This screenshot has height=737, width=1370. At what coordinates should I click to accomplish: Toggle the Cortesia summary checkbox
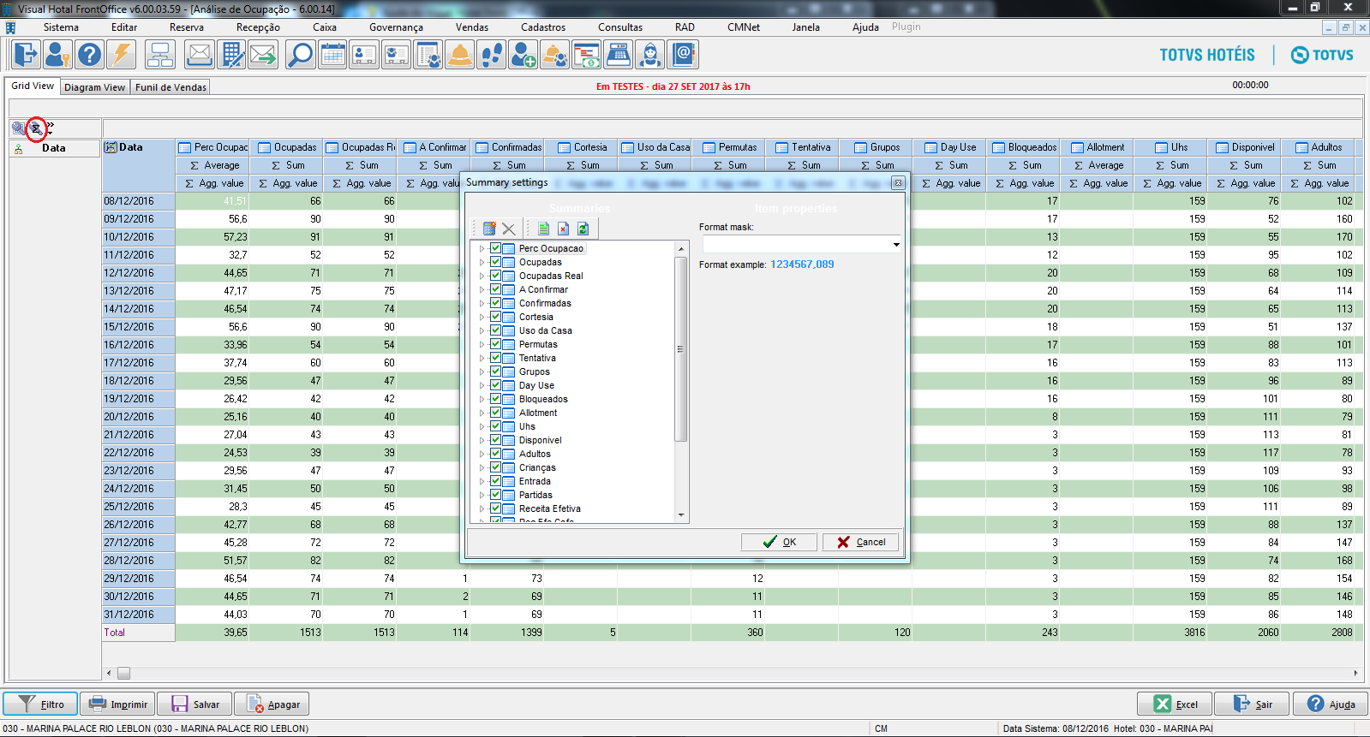pos(495,317)
